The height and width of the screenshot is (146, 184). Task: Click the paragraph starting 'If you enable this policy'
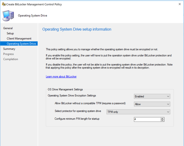point(109,57)
